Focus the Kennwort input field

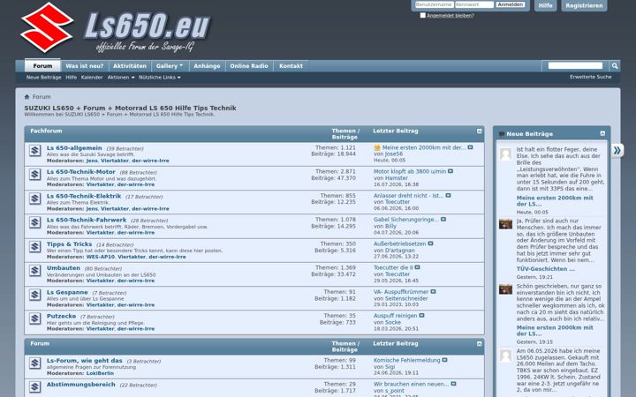click(474, 5)
